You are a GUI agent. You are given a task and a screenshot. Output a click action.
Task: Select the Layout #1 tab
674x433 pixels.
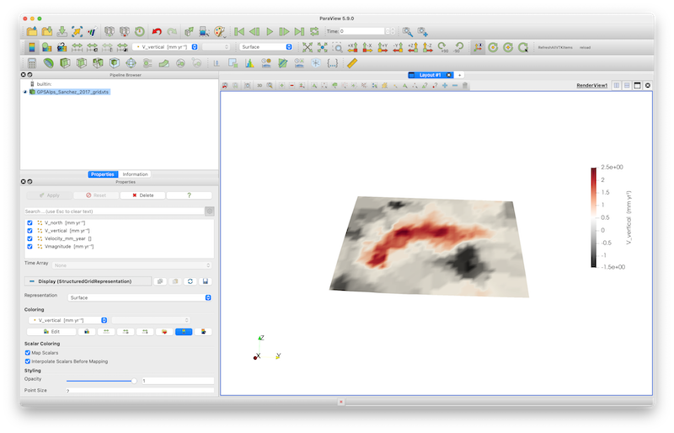click(431, 75)
